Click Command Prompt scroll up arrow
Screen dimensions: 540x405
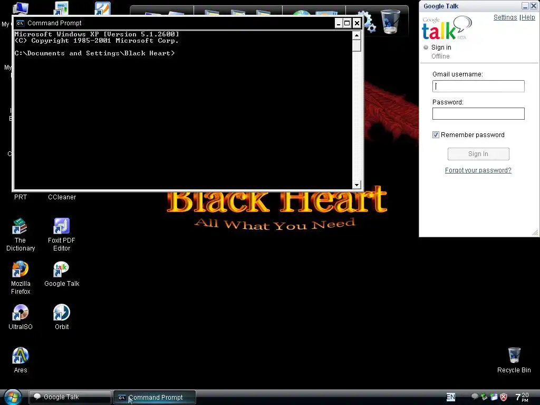point(357,35)
